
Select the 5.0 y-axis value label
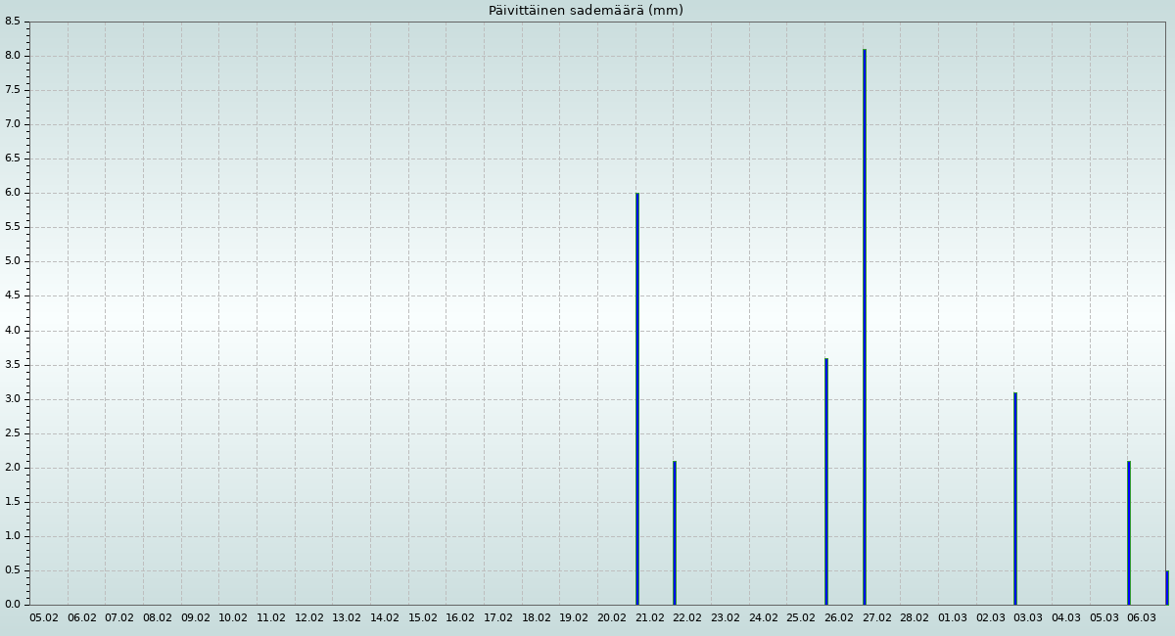[13, 261]
